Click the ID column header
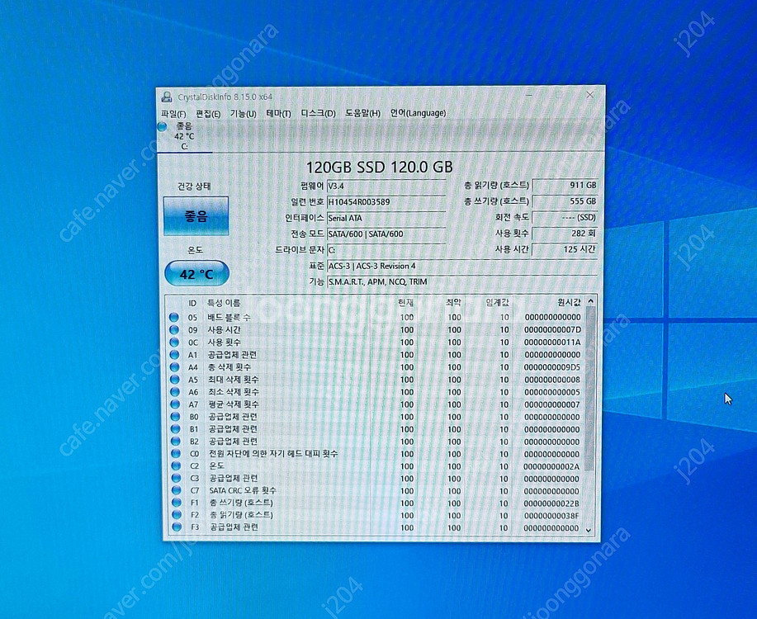Viewport: 757px width, 619px height. (x=192, y=303)
